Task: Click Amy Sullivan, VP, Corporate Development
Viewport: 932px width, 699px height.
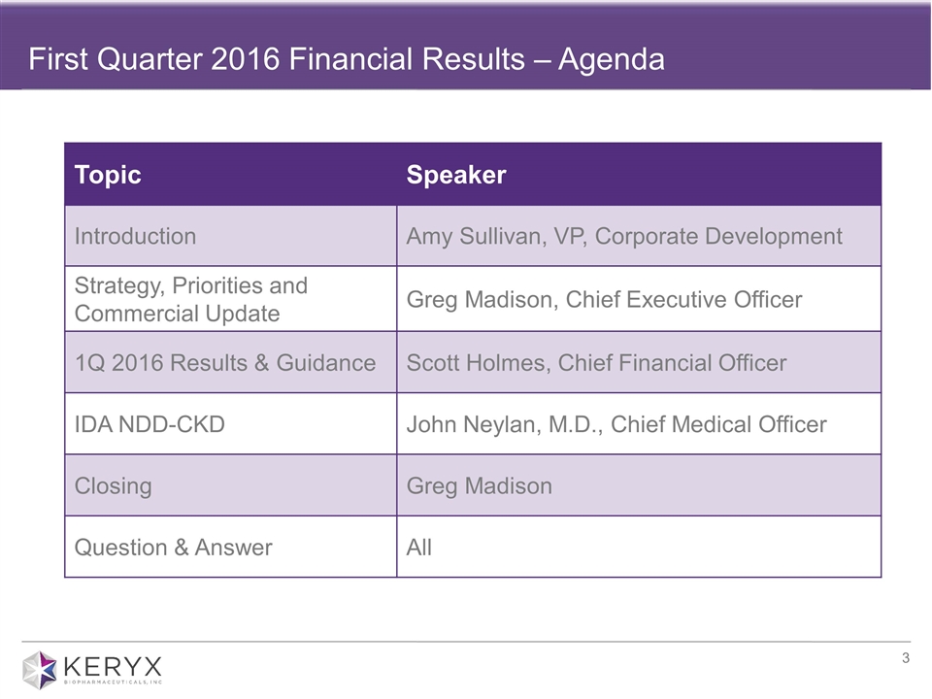Action: pyautogui.click(x=623, y=236)
